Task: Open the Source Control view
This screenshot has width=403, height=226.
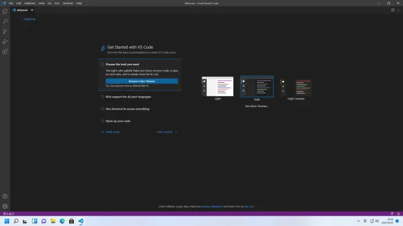Action: pyautogui.click(x=5, y=31)
